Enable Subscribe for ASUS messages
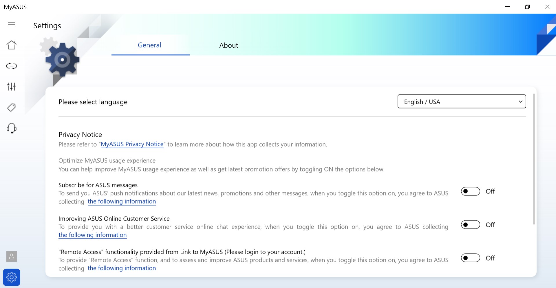The image size is (556, 288). pyautogui.click(x=470, y=191)
